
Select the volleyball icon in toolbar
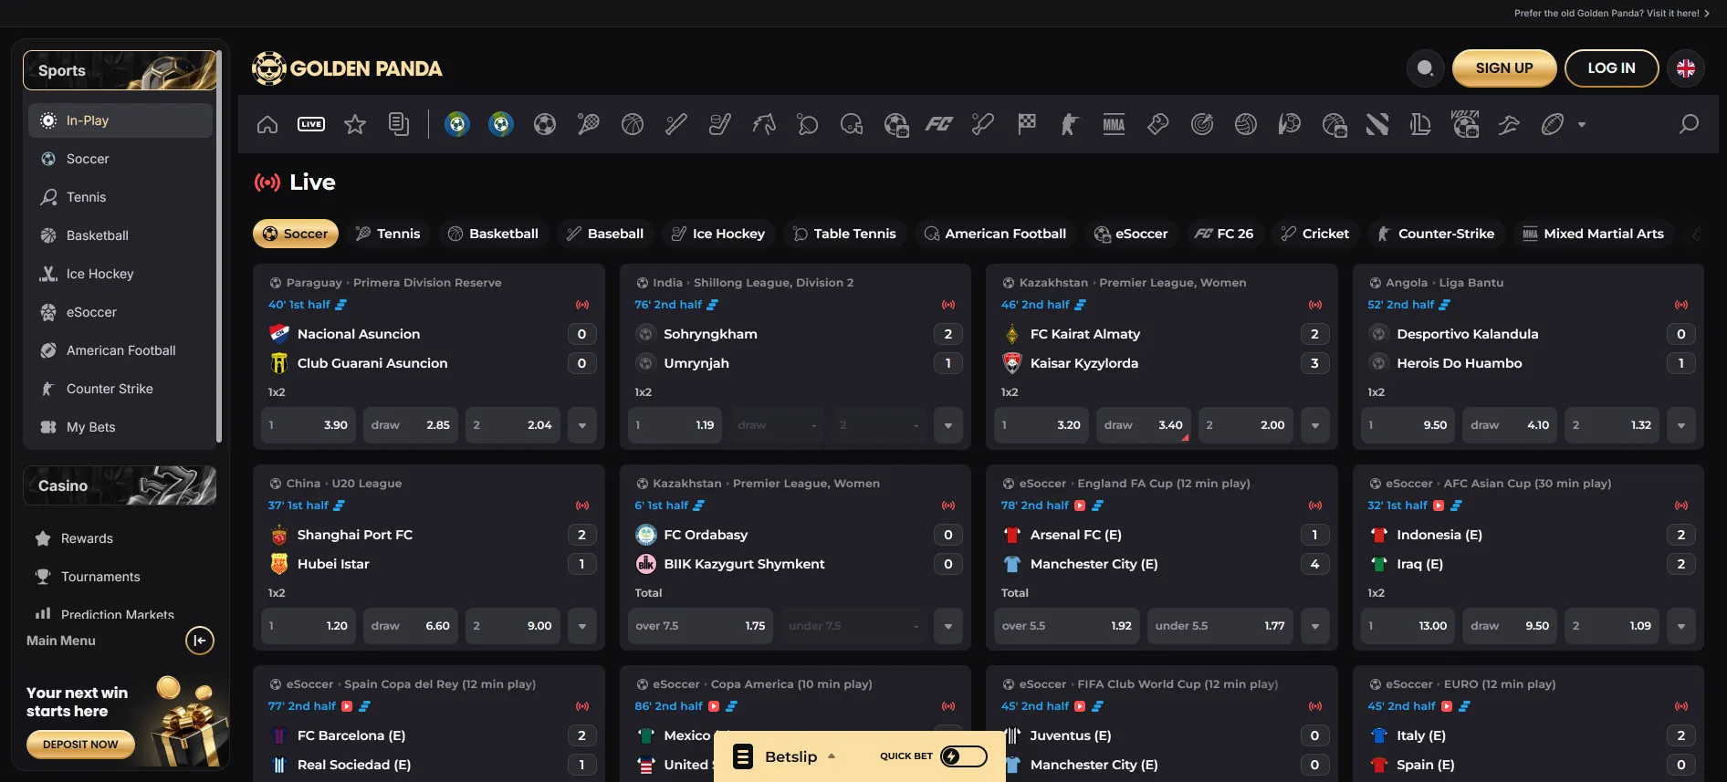coord(1246,124)
